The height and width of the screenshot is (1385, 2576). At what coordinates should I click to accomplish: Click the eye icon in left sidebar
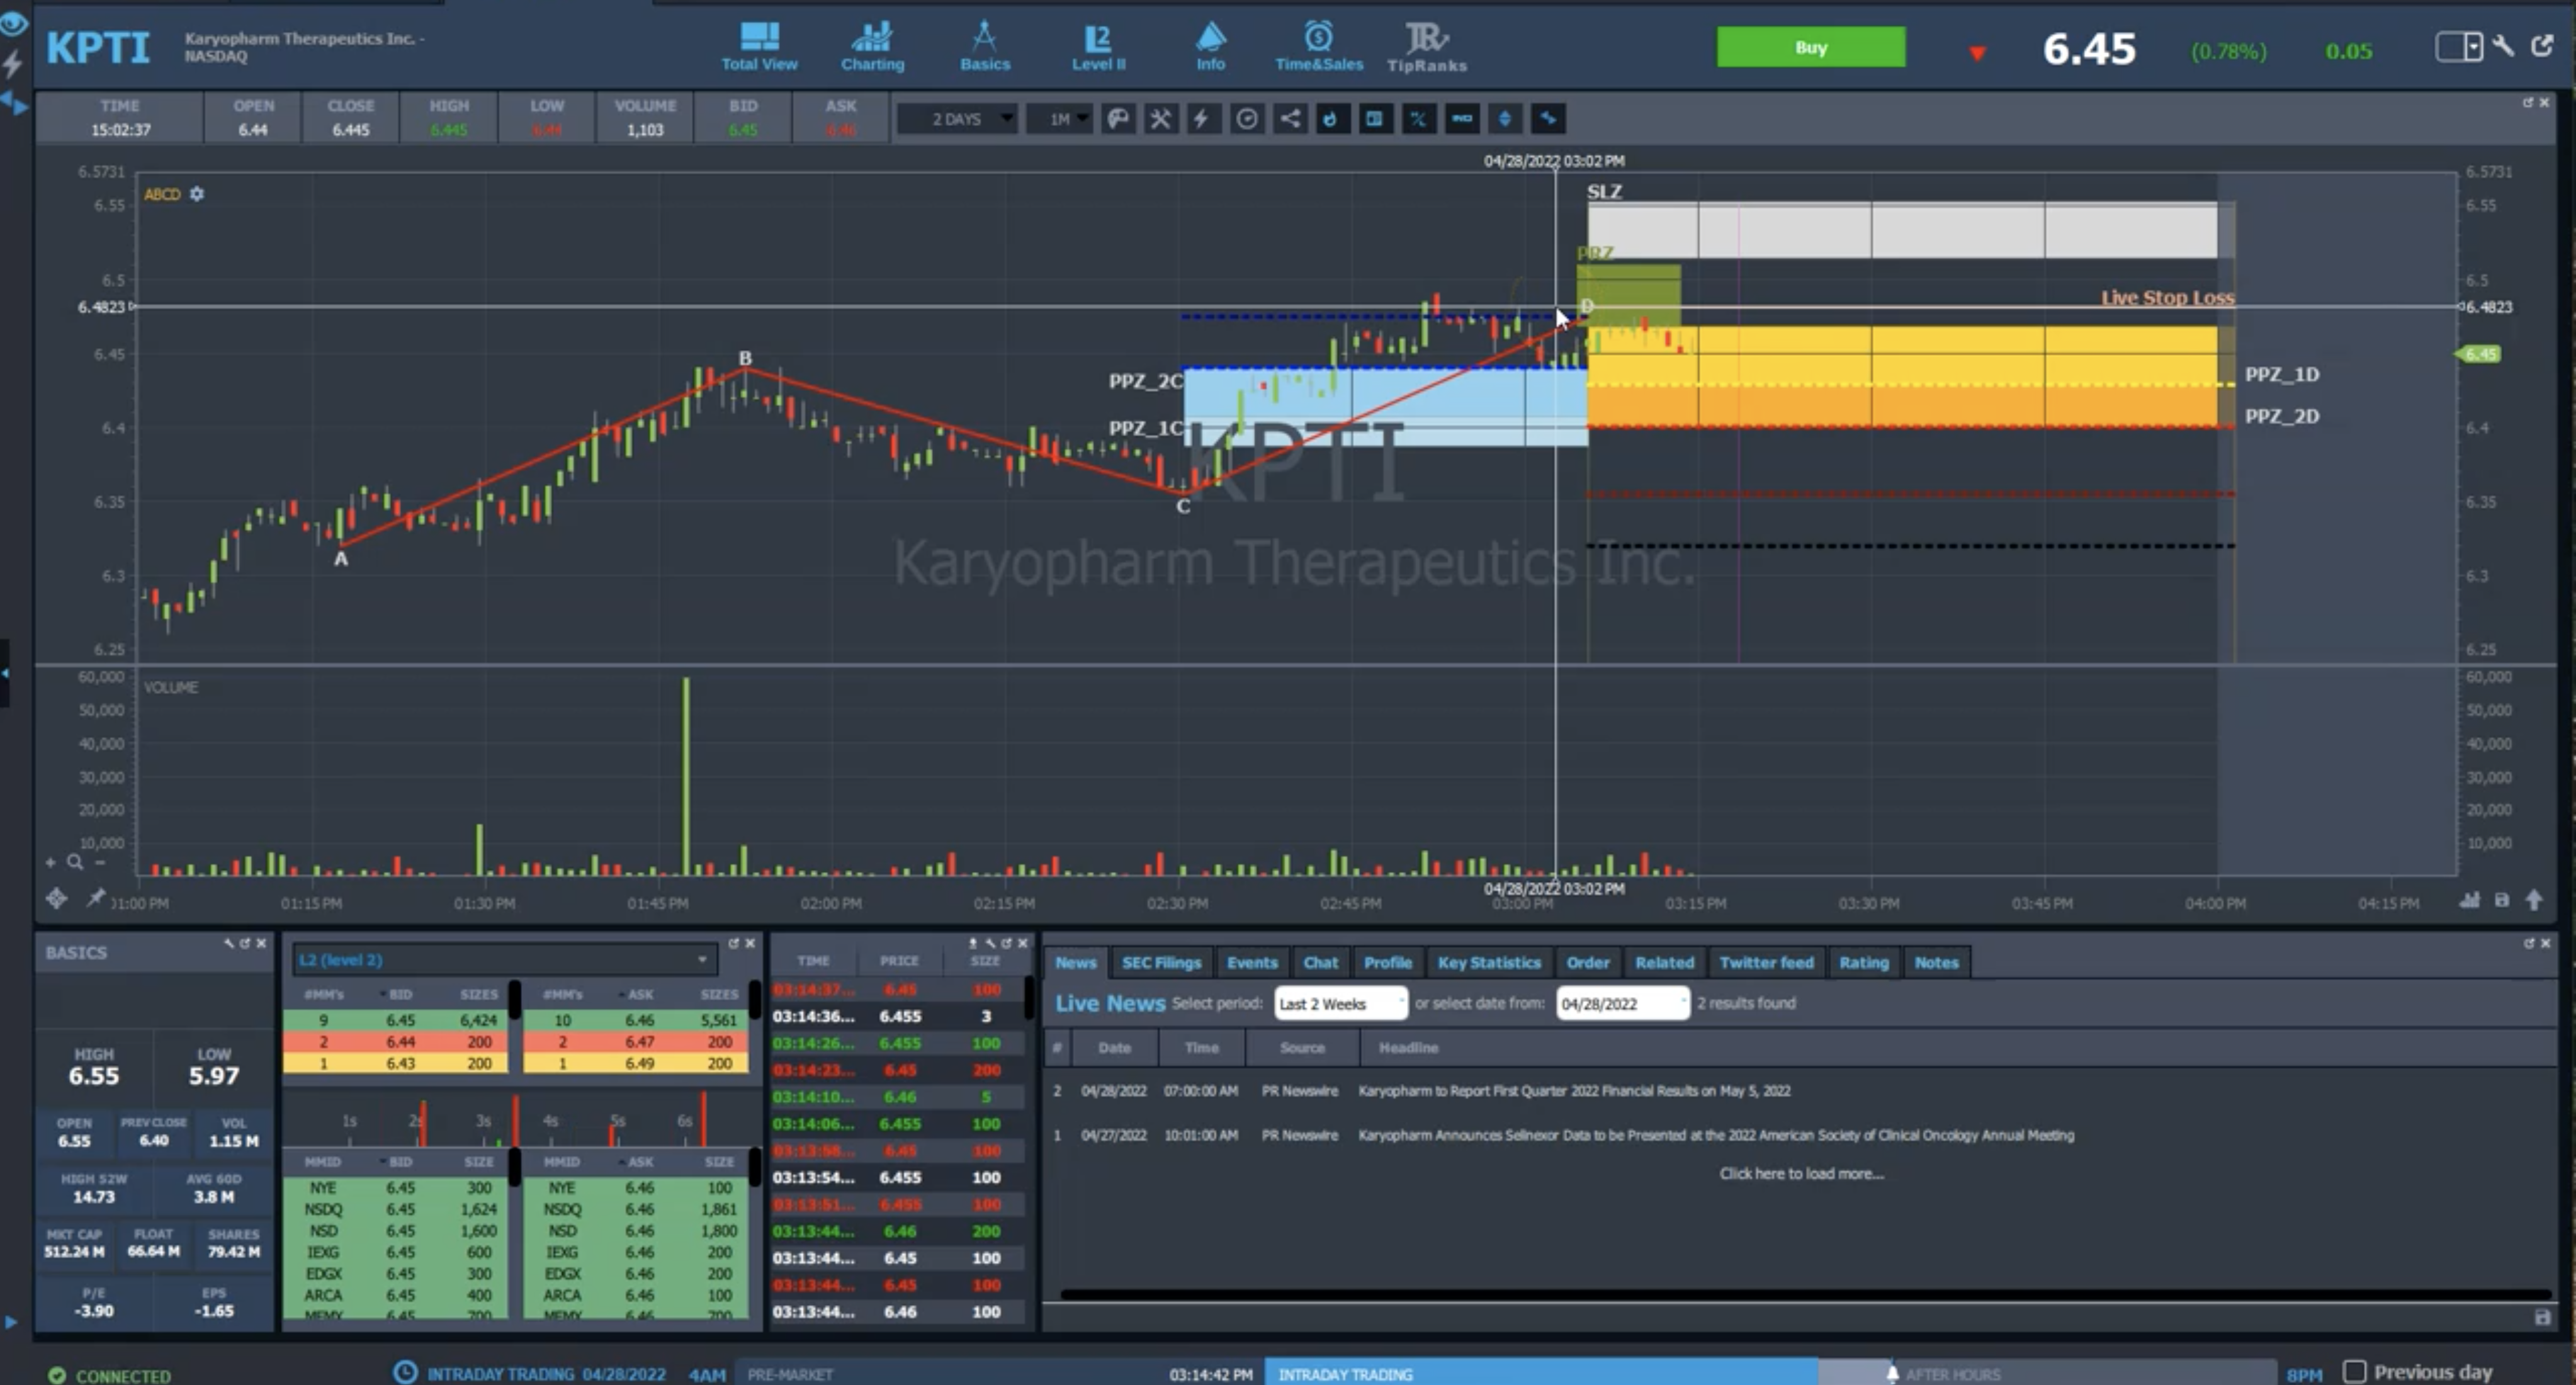(x=14, y=24)
